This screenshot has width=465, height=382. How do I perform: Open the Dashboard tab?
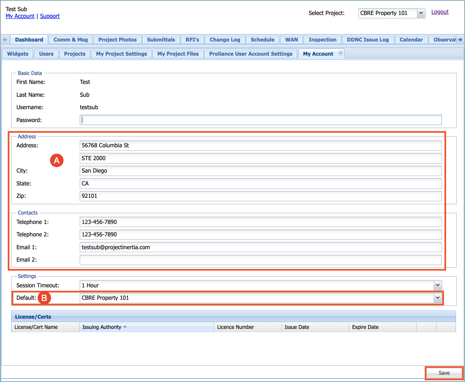tap(29, 40)
